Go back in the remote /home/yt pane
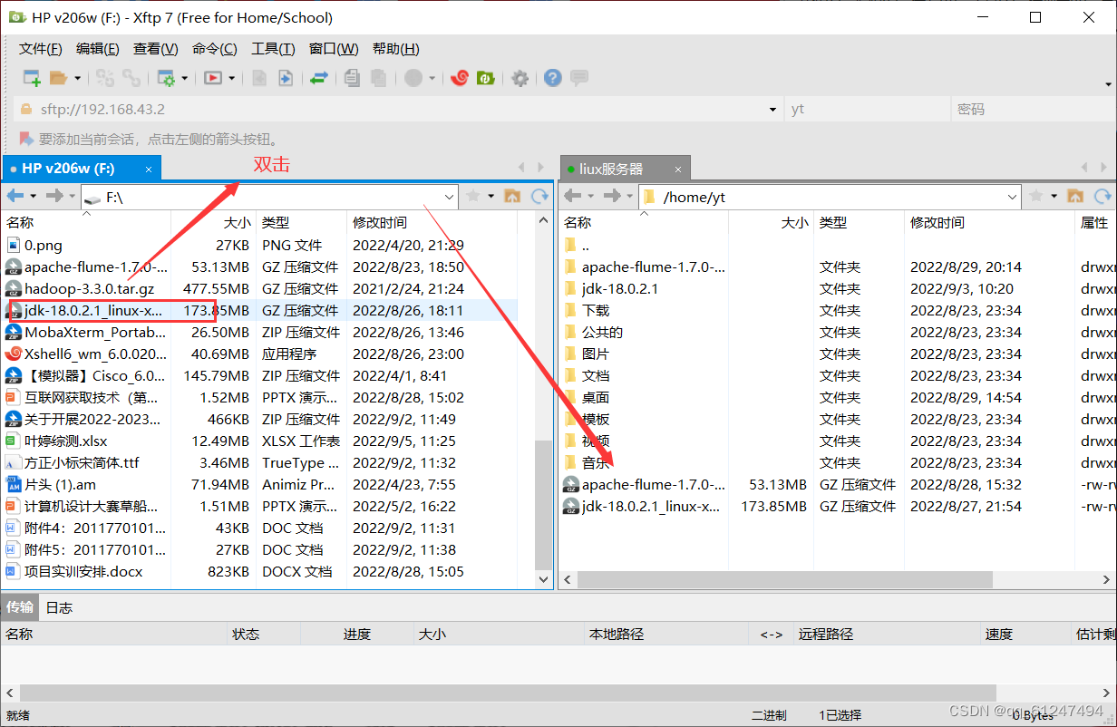This screenshot has height=727, width=1117. (x=572, y=196)
